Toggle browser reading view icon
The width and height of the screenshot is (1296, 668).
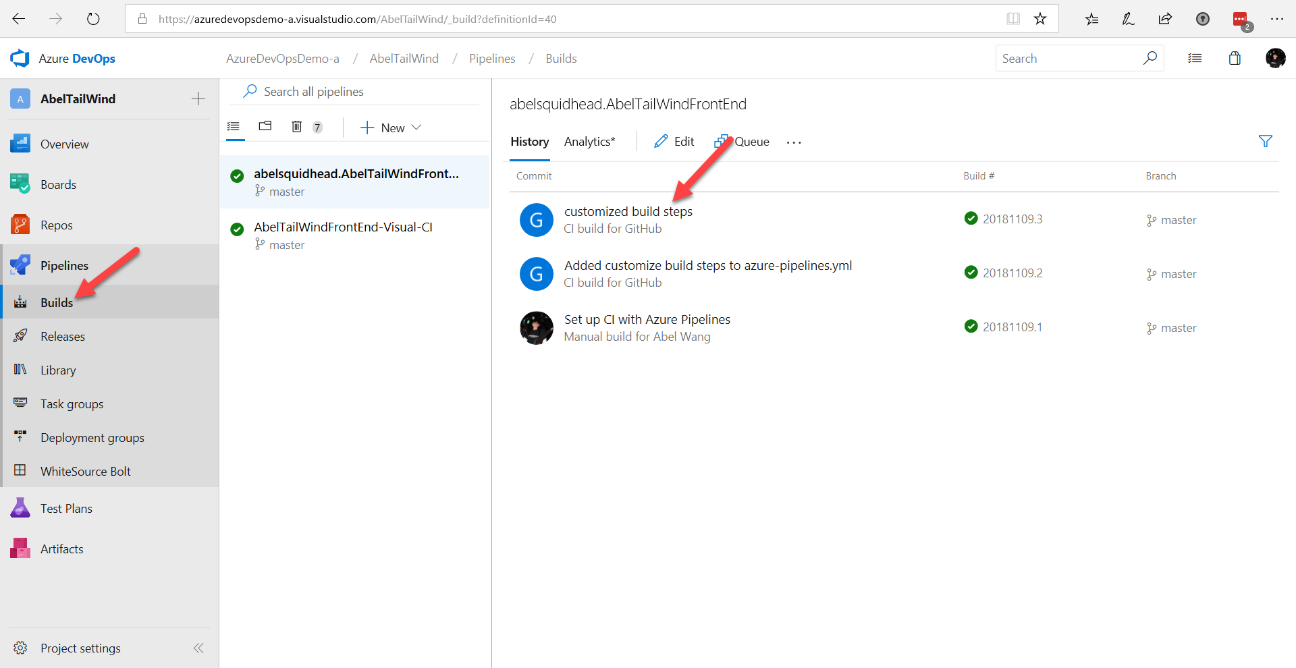[1013, 19]
